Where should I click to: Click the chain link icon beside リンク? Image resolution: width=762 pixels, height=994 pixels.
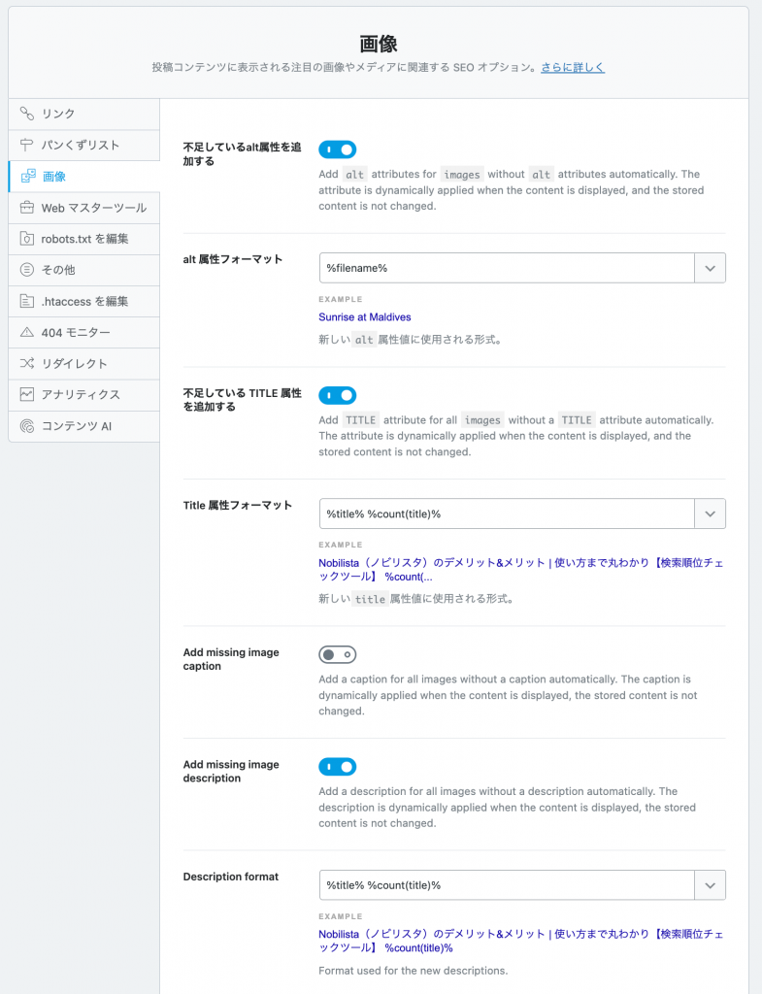coord(26,114)
